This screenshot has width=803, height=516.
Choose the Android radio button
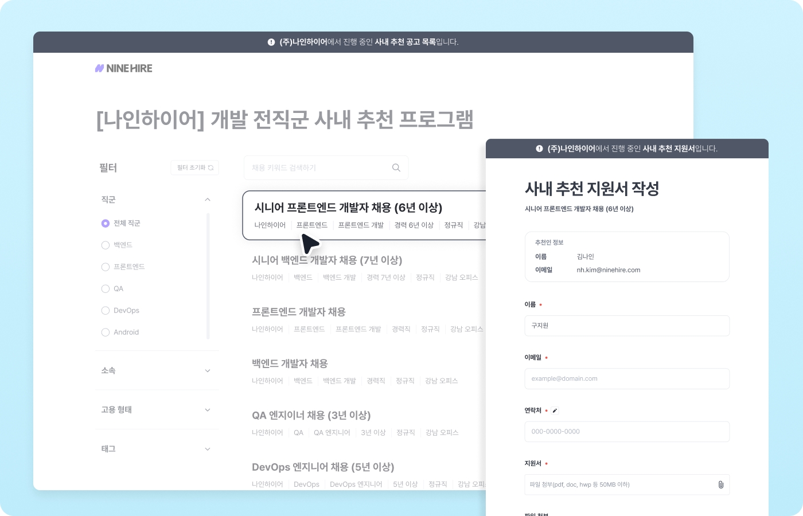coord(106,332)
